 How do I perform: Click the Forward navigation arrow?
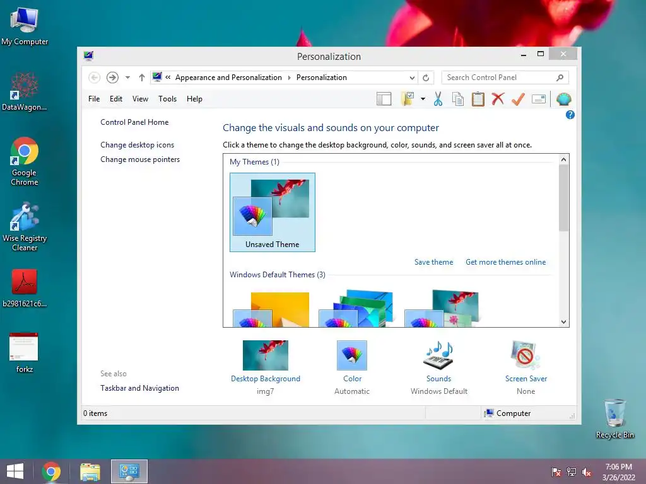(x=112, y=78)
